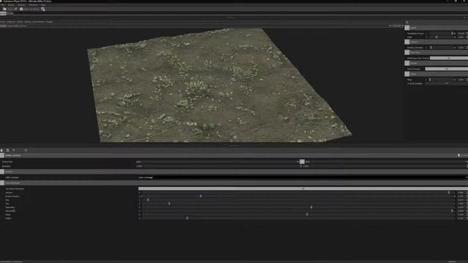Click the Min slider handle
Screen dimensions: 468x263
tap(148, 199)
